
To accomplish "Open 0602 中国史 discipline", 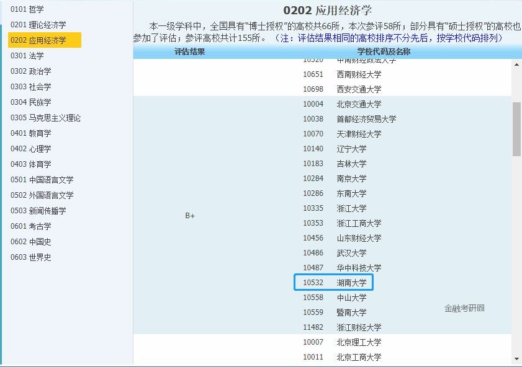I will tap(30, 242).
